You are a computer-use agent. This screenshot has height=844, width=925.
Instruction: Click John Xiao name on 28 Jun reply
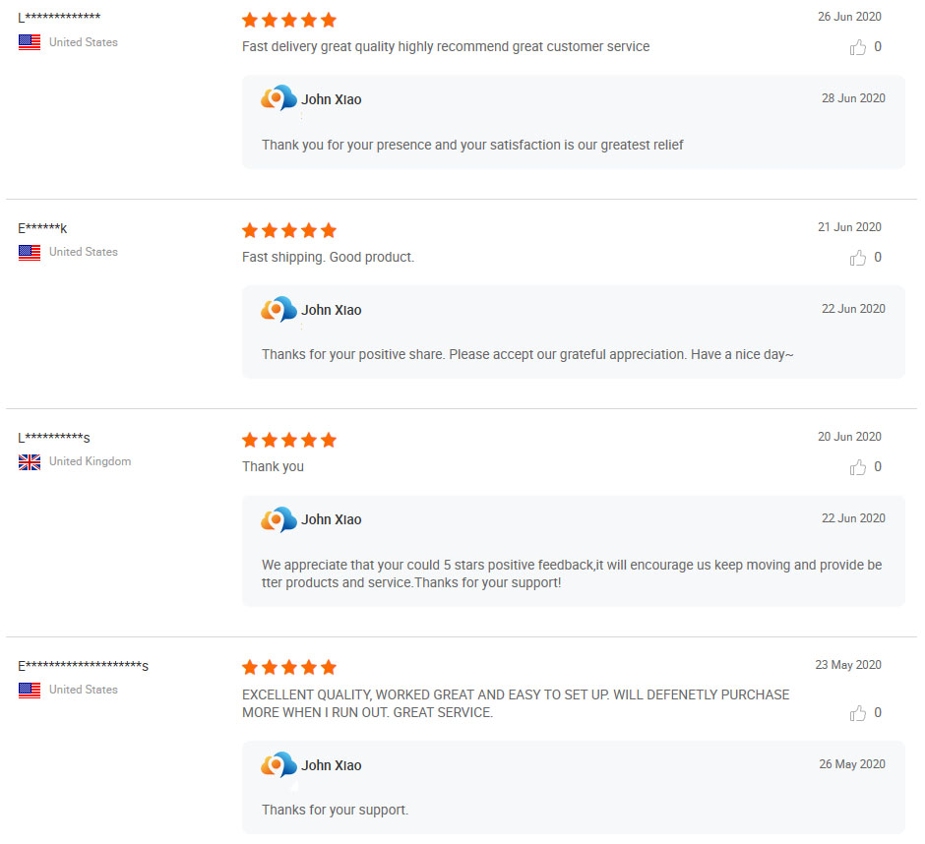332,99
